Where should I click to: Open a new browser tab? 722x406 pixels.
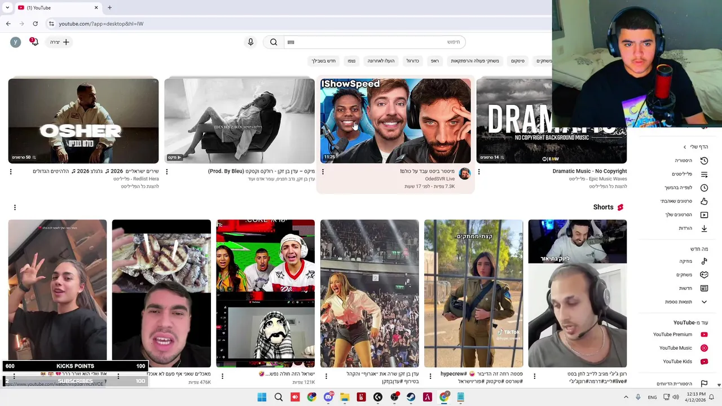tap(109, 7)
